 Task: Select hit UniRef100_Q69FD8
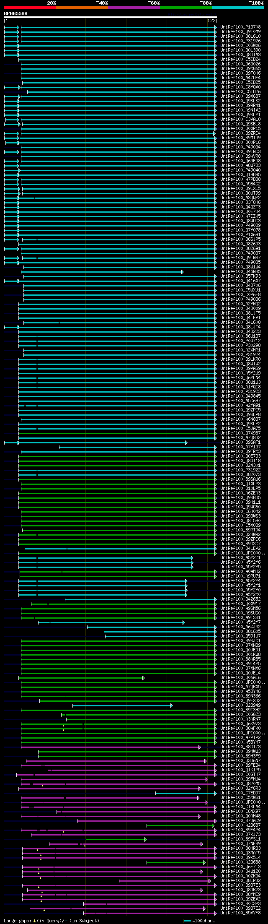(x=240, y=161)
